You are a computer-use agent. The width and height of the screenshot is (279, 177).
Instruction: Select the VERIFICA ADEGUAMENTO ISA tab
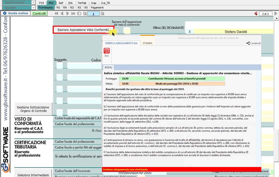click(121, 43)
